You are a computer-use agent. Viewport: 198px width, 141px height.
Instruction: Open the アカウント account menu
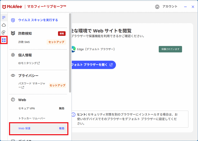click(170, 7)
